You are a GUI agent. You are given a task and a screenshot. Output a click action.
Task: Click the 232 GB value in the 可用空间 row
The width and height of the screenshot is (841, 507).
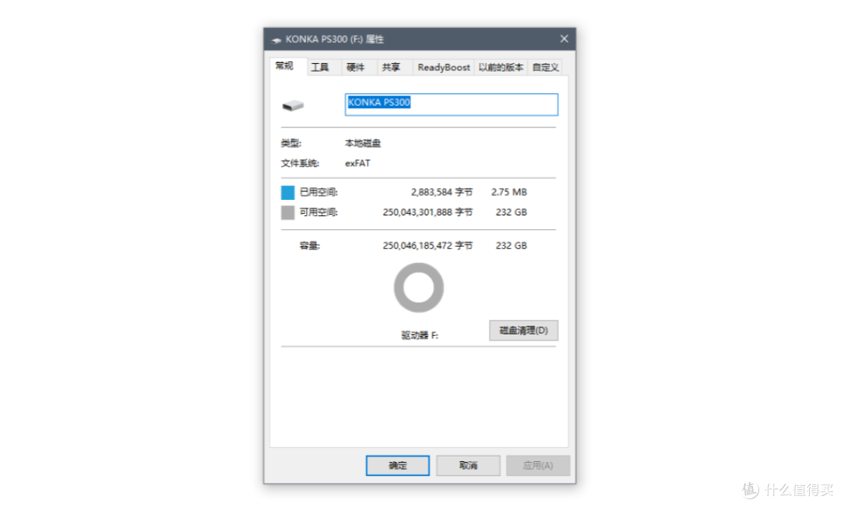click(x=511, y=212)
